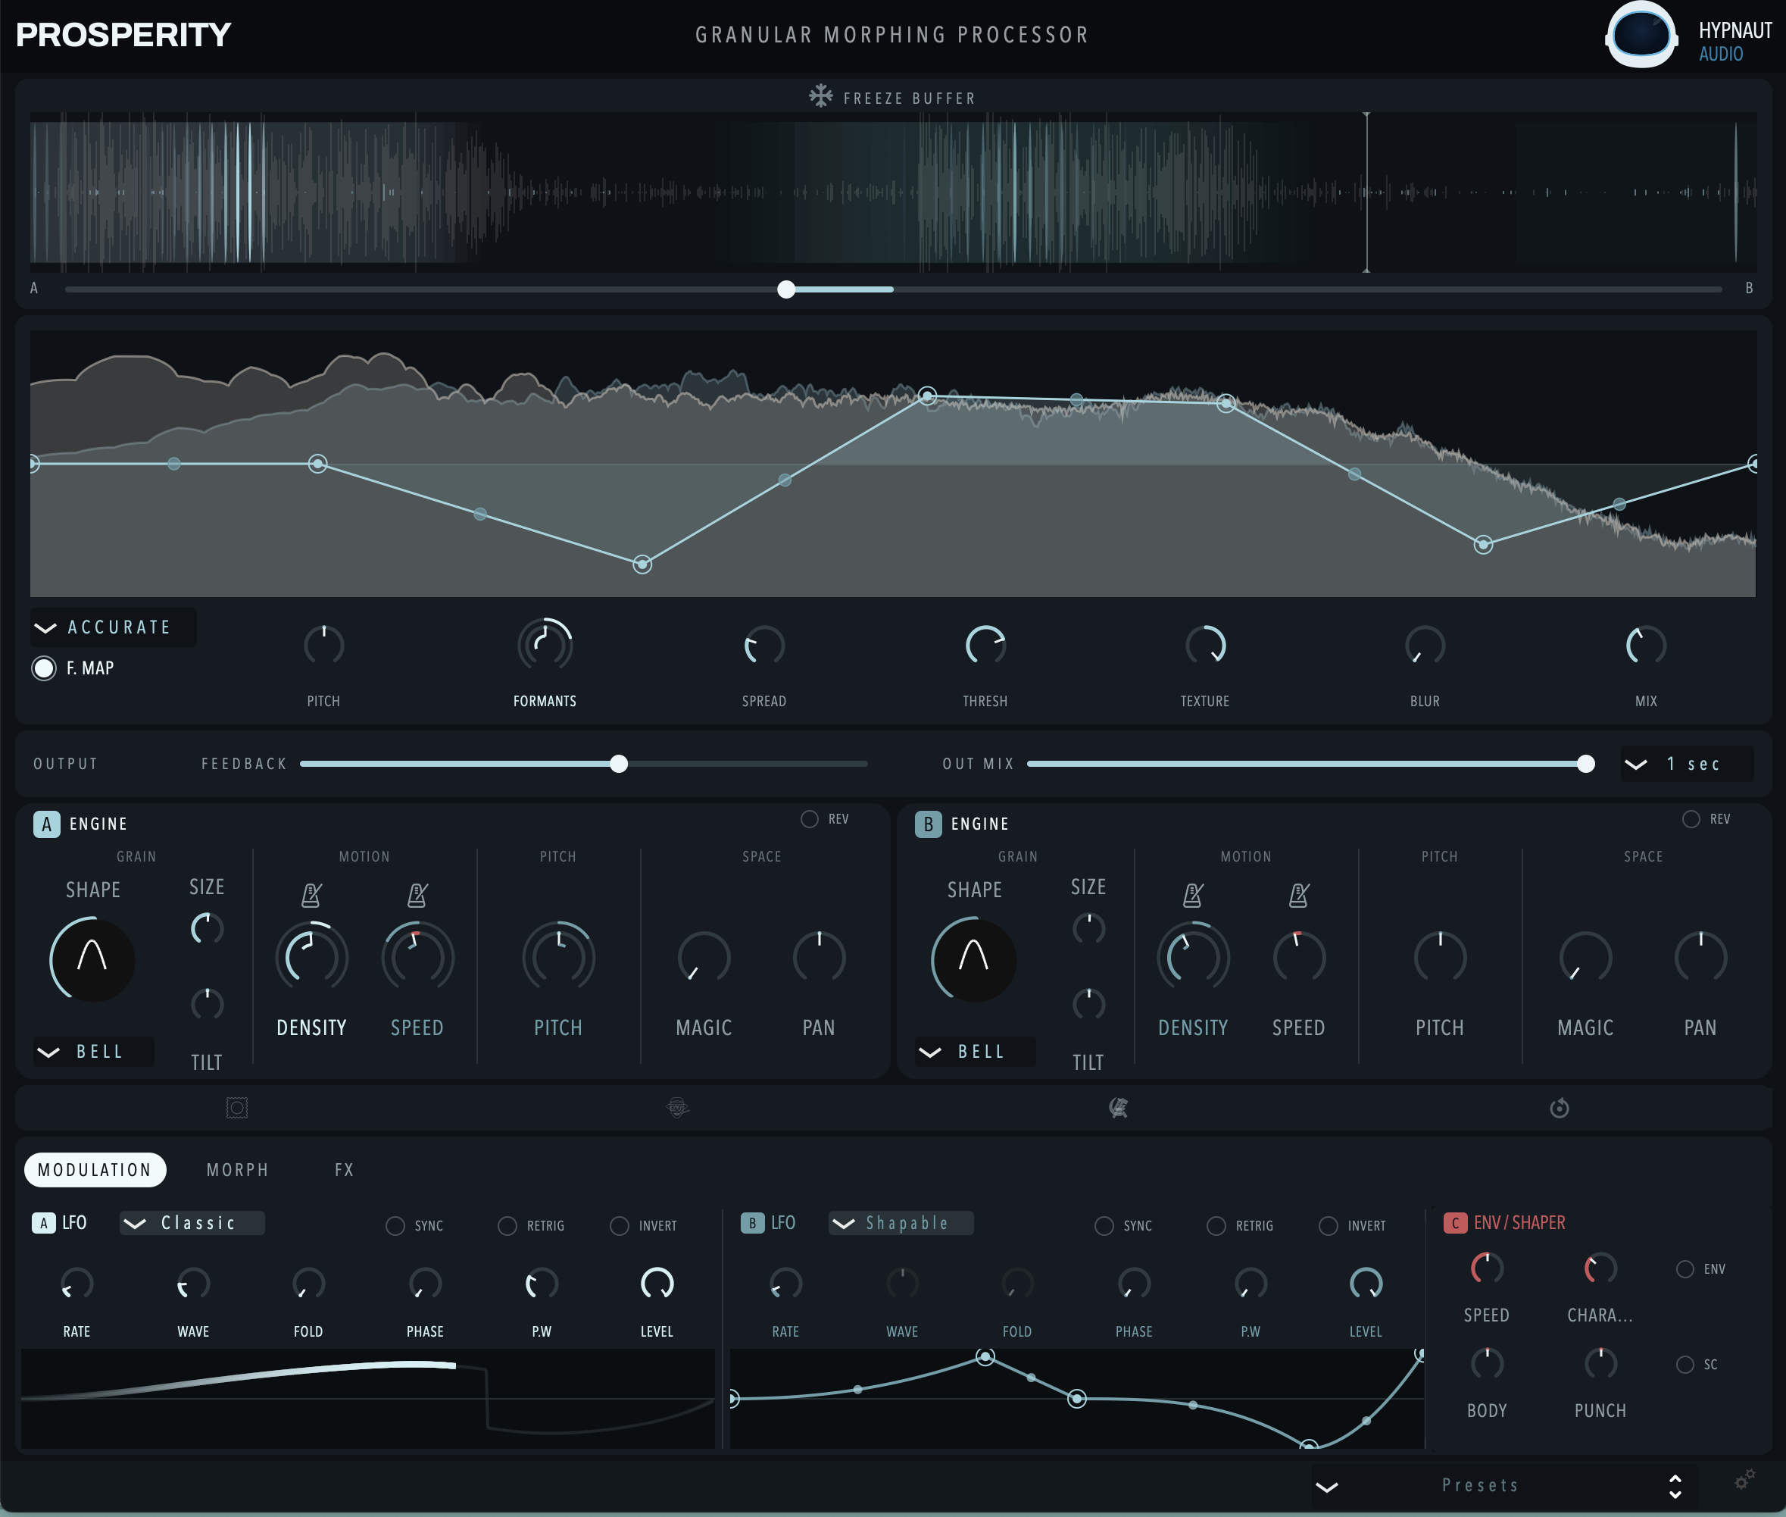Enable INVERT for LFO B
This screenshot has height=1517, width=1786.
(1328, 1225)
